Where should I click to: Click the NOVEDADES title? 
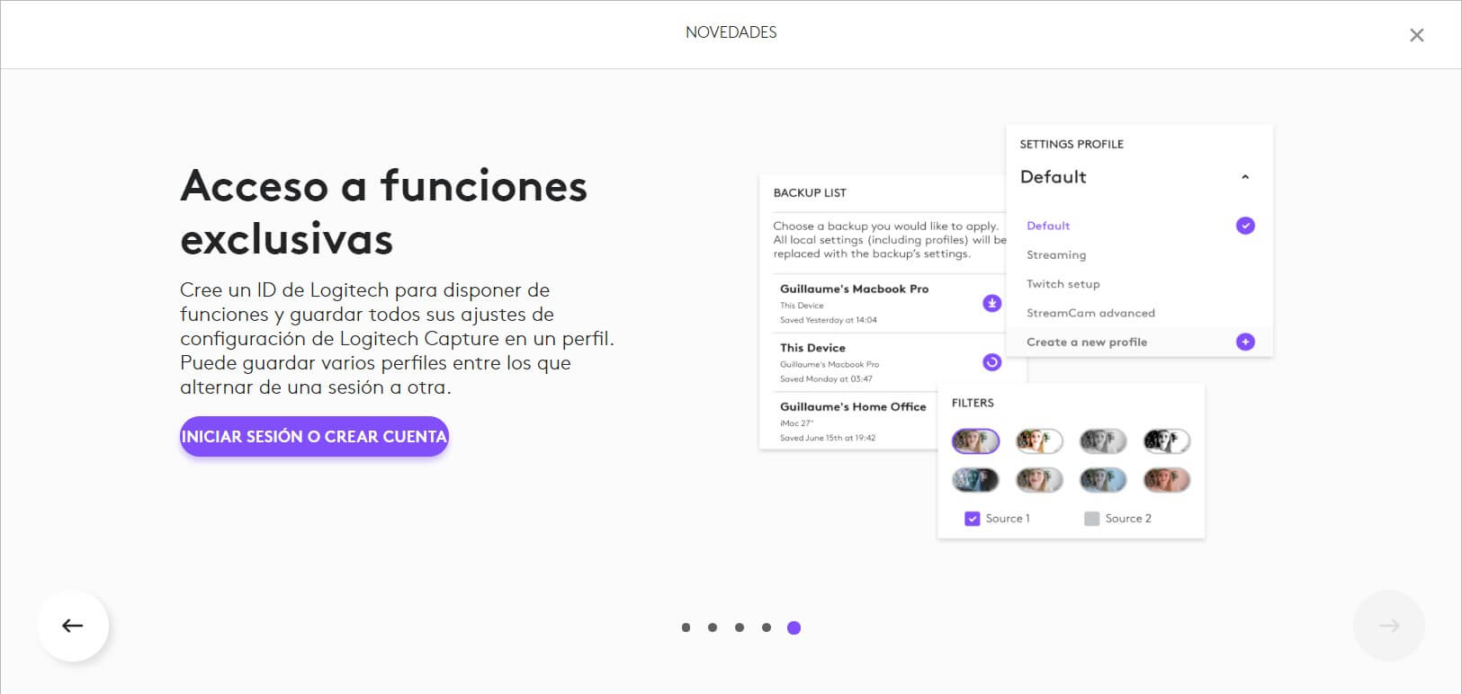(731, 32)
